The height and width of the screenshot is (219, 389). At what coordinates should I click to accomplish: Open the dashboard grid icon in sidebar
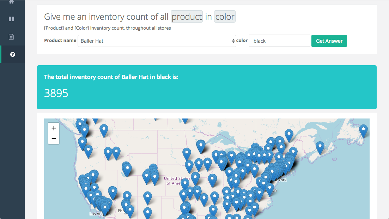coord(12,19)
